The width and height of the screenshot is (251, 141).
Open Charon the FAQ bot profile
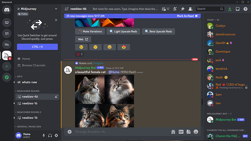pyautogui.click(x=227, y=136)
